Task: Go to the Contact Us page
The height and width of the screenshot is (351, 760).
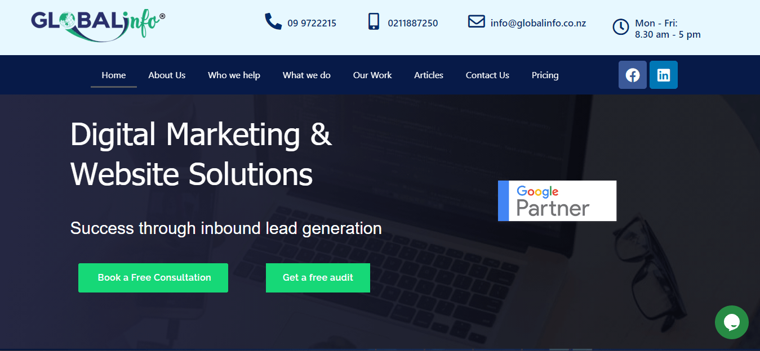Action: (487, 75)
